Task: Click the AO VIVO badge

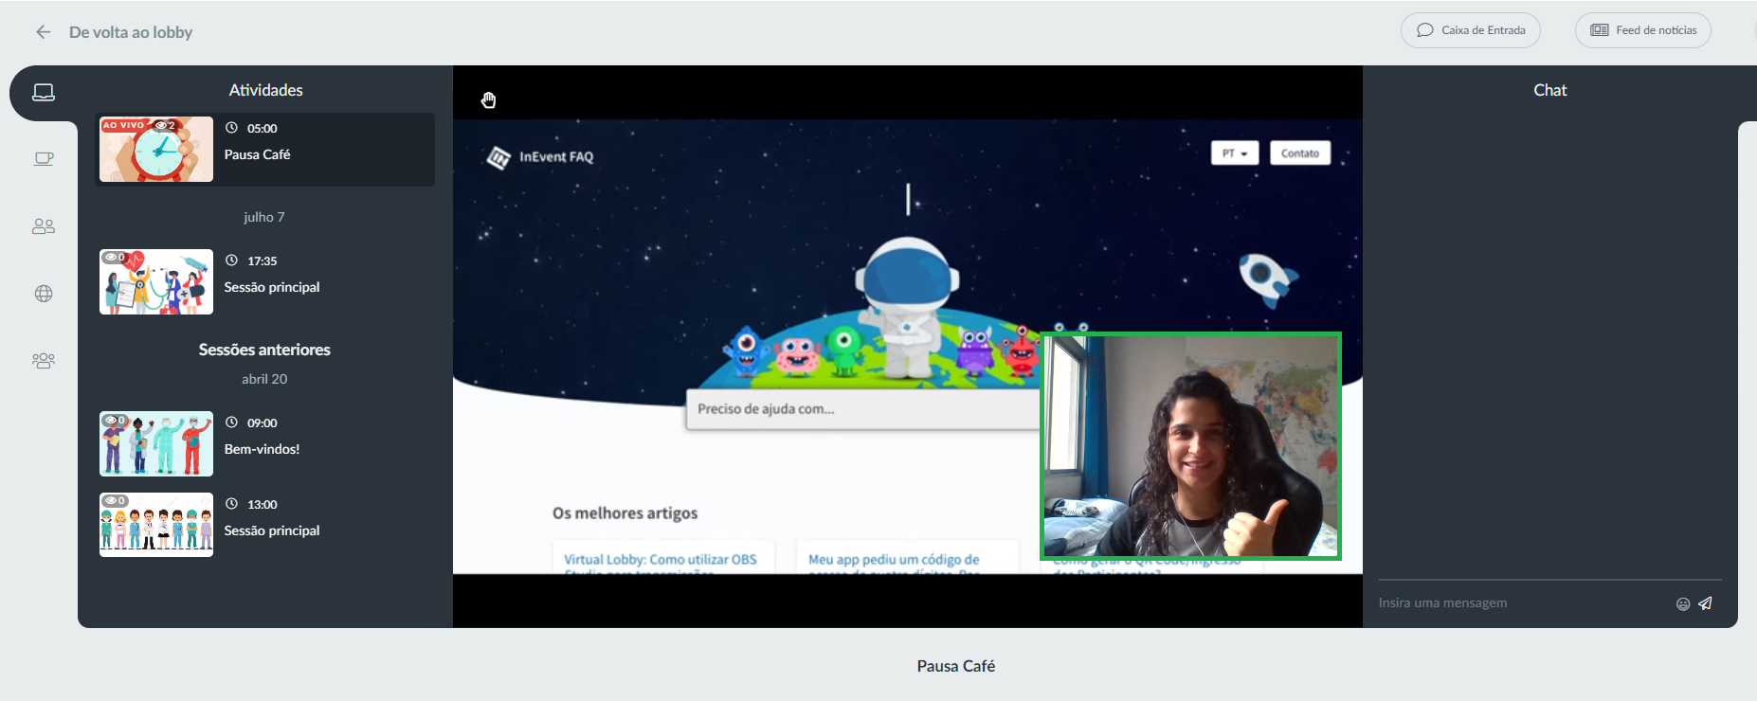Action: click(x=124, y=125)
